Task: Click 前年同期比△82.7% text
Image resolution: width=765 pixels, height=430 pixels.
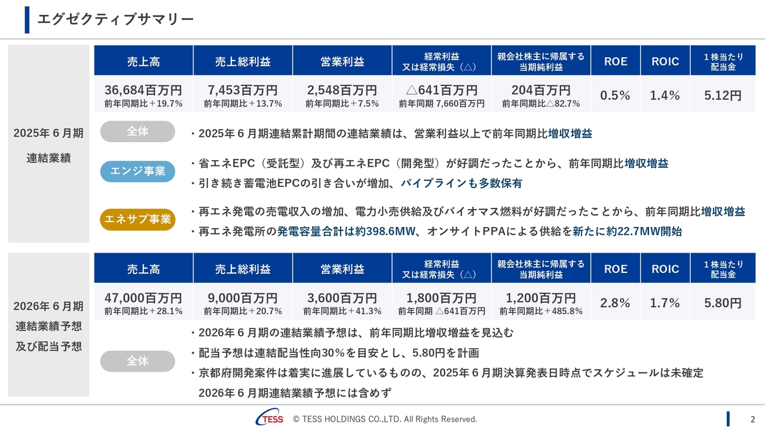Action: pos(541,104)
